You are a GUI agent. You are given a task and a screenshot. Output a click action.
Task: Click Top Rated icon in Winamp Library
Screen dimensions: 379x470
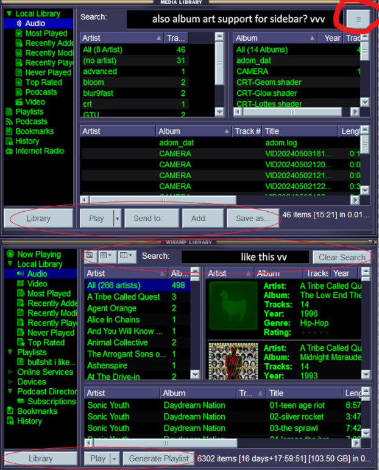click(x=20, y=342)
